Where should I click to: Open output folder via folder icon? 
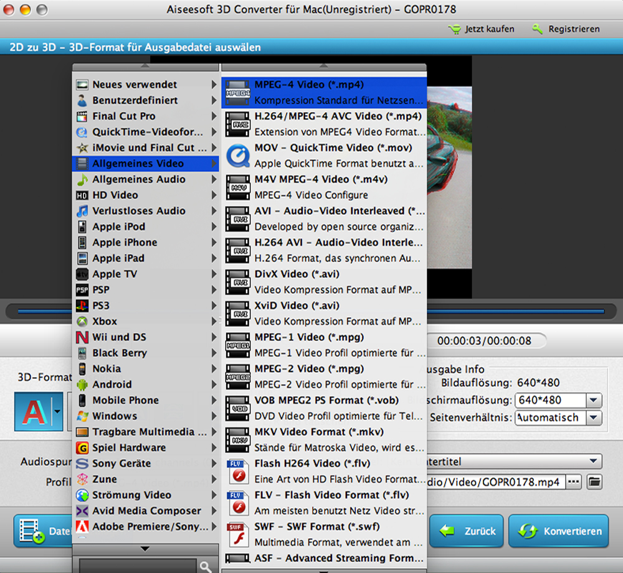pos(594,482)
